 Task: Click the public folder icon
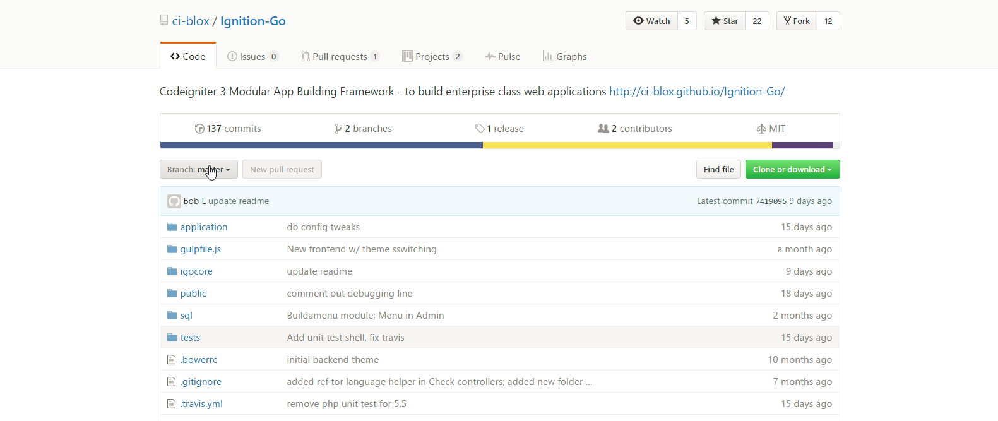172,293
